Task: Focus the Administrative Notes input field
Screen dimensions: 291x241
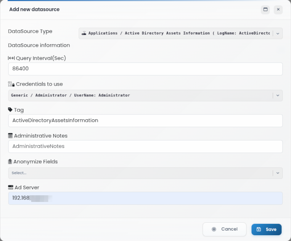Action: [145, 146]
